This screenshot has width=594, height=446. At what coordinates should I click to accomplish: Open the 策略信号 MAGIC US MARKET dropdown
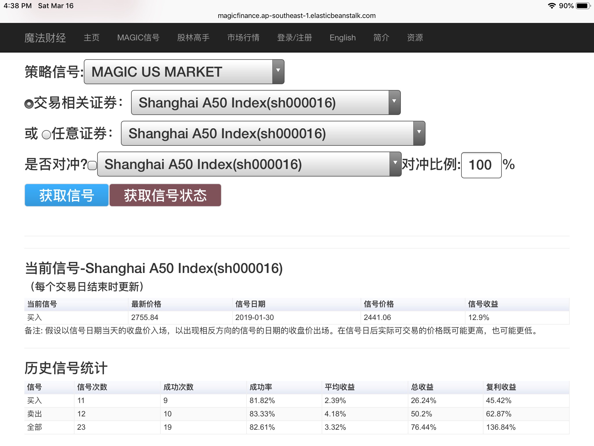(x=184, y=72)
